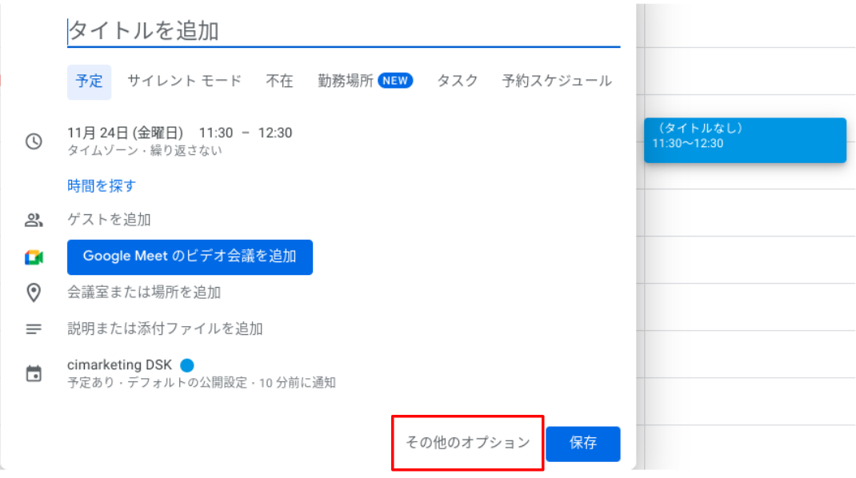Switch to the タスク tab

click(x=458, y=82)
